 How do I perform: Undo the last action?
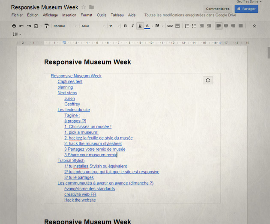point(21,26)
